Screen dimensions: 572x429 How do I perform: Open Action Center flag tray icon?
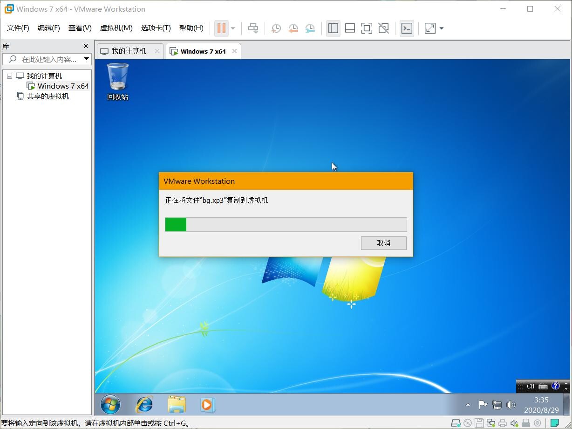[x=483, y=405]
